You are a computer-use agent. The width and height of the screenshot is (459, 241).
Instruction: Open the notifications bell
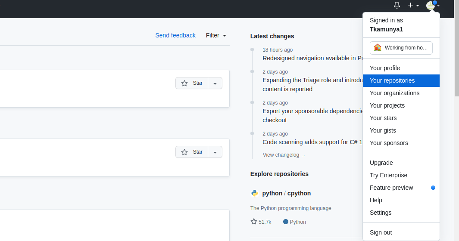[x=397, y=5]
